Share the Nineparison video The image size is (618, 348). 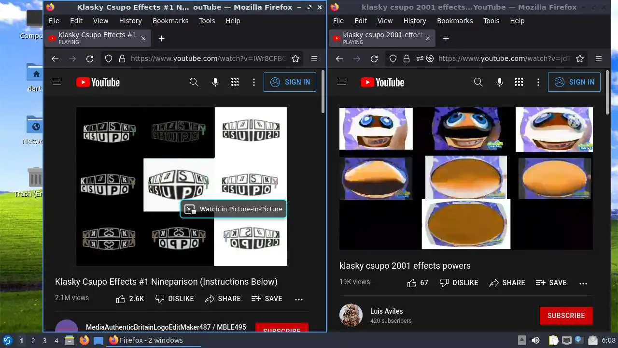coord(223,299)
